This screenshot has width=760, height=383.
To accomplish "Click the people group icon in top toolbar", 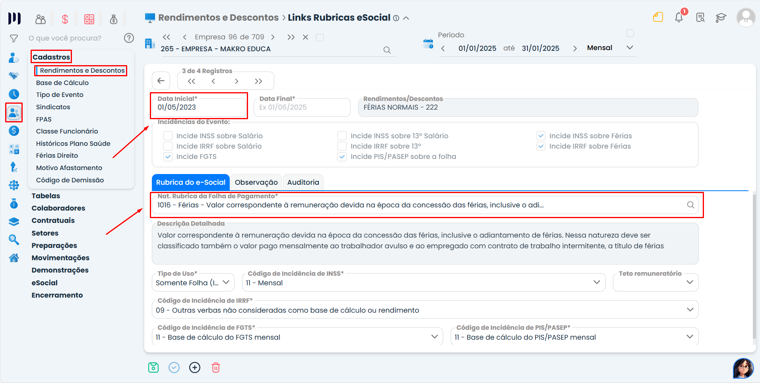I will coord(41,19).
